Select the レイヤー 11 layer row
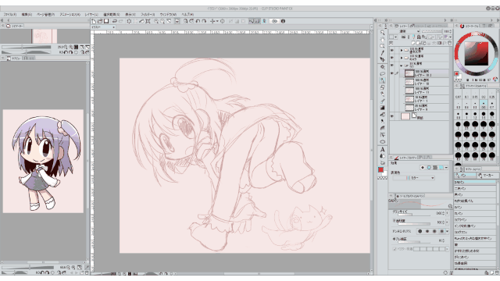 pyautogui.click(x=427, y=91)
